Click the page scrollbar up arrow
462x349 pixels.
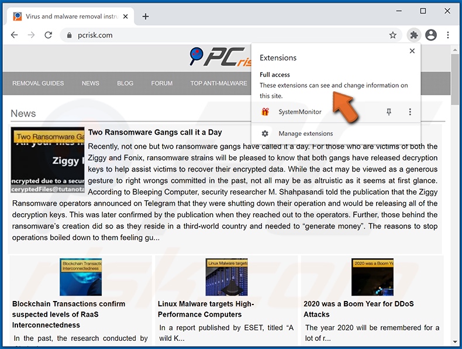[455, 50]
